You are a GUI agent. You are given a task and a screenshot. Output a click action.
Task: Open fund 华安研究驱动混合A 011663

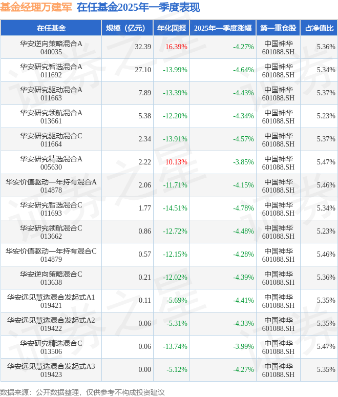(x=51, y=94)
